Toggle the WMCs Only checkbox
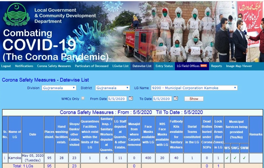 [83, 98]
